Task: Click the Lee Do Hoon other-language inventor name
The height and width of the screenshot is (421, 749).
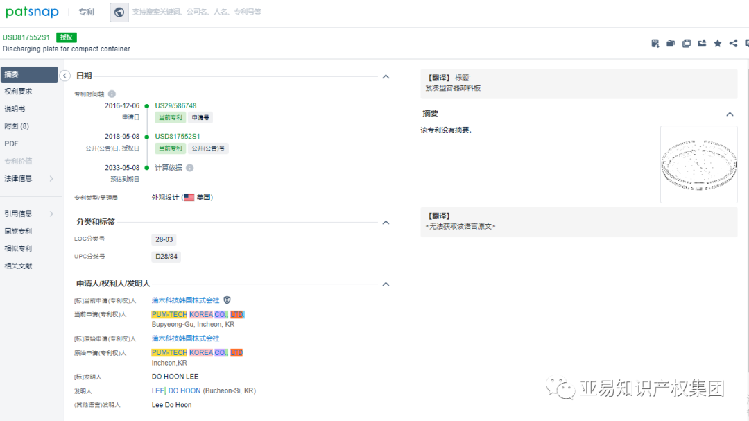Action: click(171, 405)
